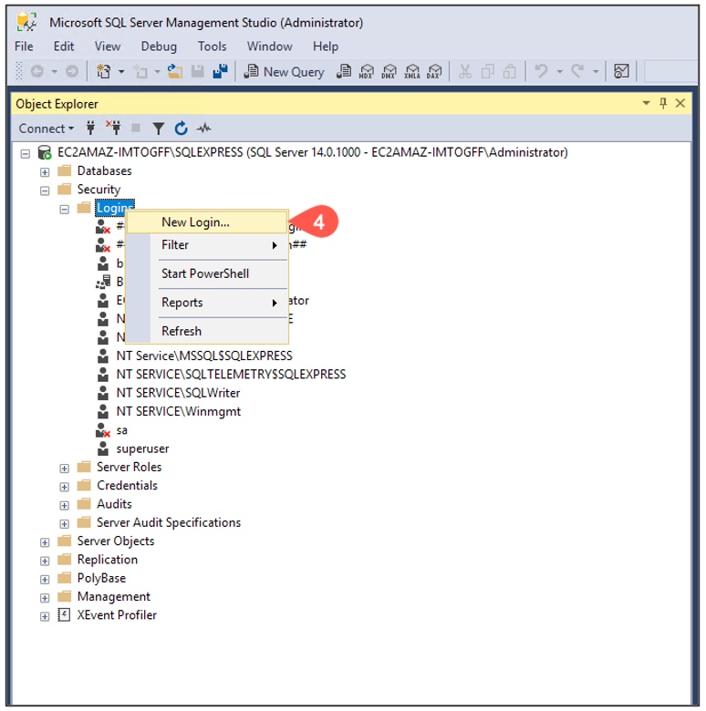
Task: Click the Open File folder icon in toolbar
Action: 174,71
